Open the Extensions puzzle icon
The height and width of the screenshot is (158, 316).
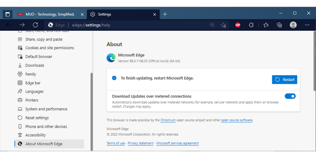pos(251,25)
